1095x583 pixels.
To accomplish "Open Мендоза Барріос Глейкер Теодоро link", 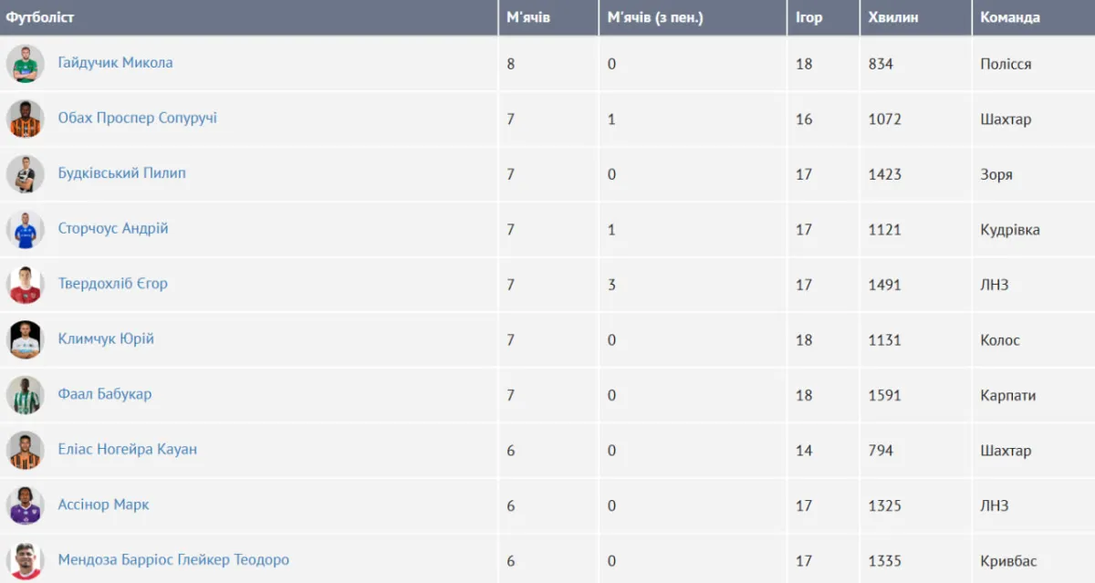I will tap(173, 559).
